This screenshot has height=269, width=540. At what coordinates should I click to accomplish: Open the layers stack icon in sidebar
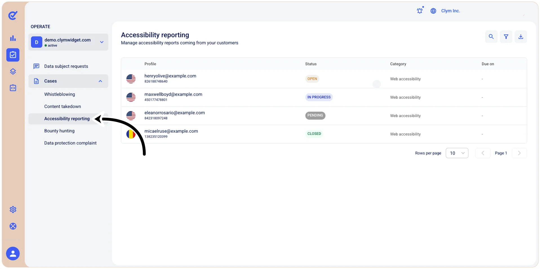click(13, 71)
